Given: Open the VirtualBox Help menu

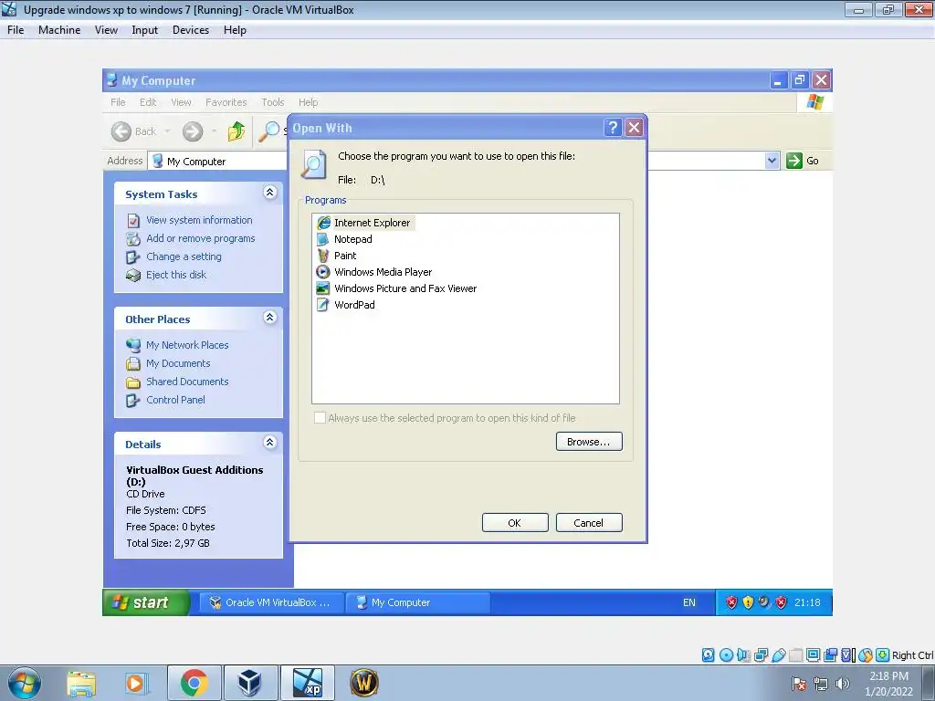Looking at the screenshot, I should click(235, 30).
